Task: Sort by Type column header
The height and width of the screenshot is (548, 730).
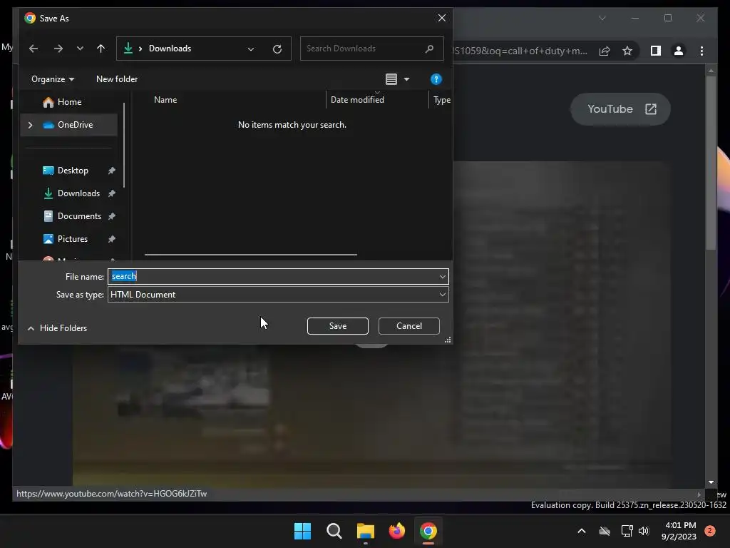Action: click(441, 100)
